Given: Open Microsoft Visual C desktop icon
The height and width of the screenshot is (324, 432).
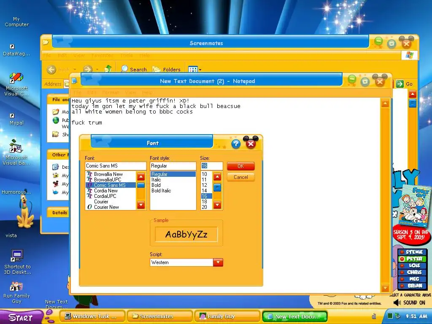Looking at the screenshot, I should point(16,84).
